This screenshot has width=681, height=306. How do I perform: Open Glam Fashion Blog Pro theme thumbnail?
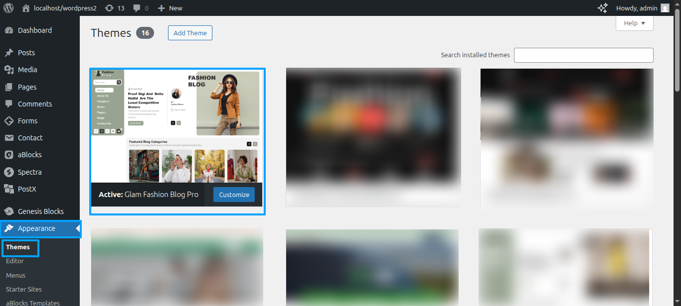click(177, 126)
